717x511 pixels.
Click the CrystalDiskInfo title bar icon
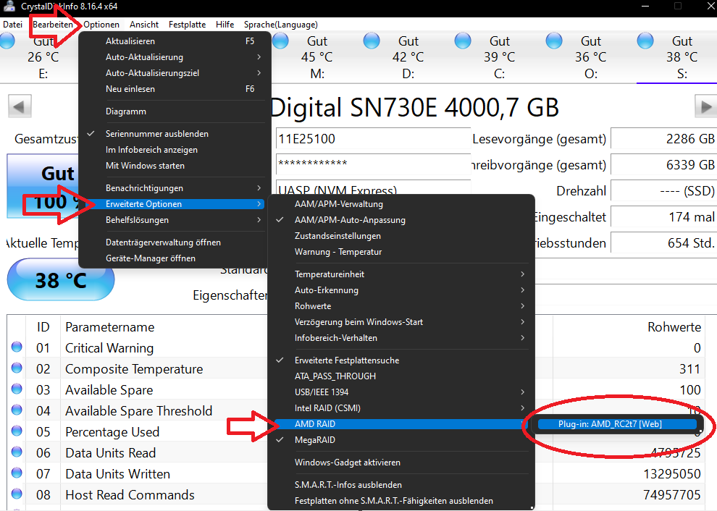pos(8,6)
